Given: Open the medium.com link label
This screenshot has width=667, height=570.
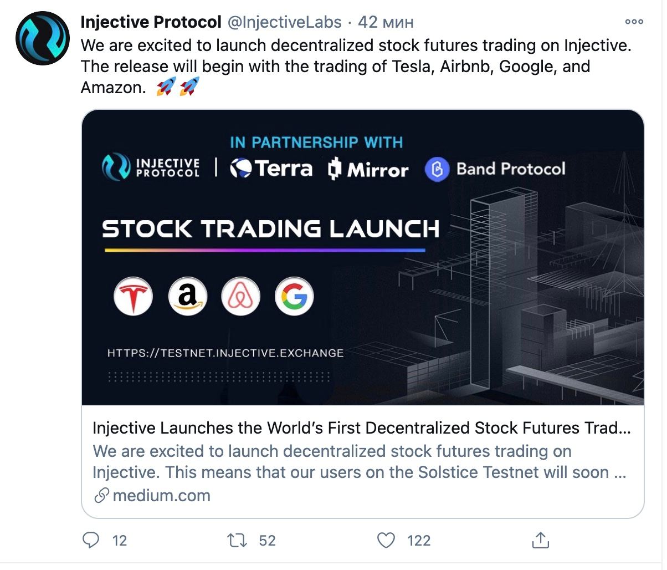Looking at the screenshot, I should click(x=152, y=495).
